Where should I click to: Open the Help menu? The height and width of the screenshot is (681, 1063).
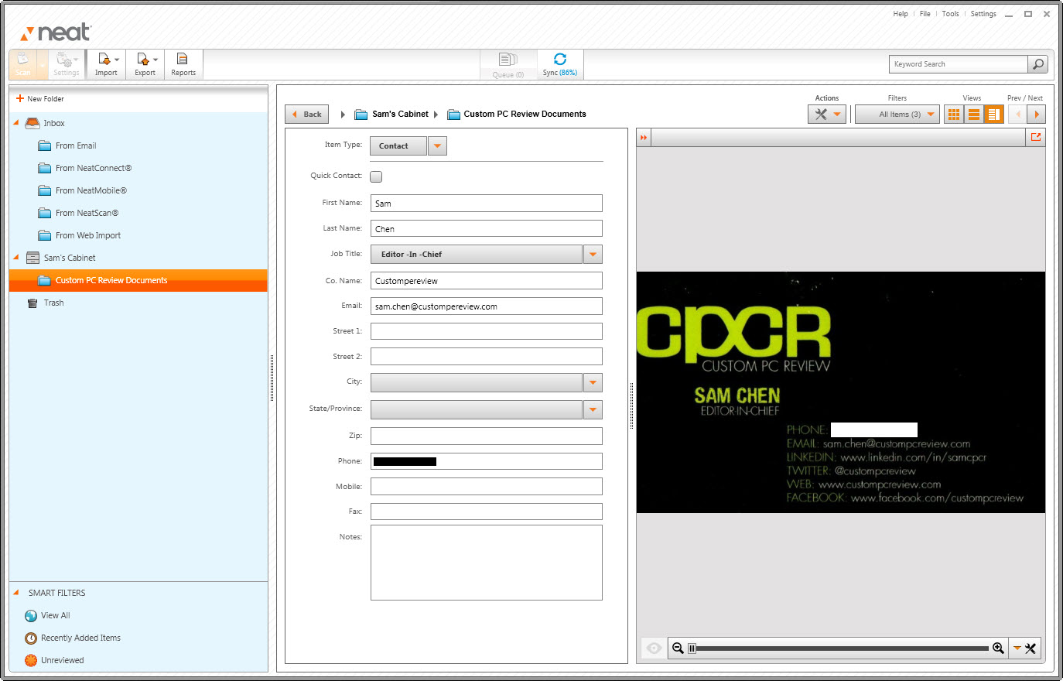(x=901, y=14)
